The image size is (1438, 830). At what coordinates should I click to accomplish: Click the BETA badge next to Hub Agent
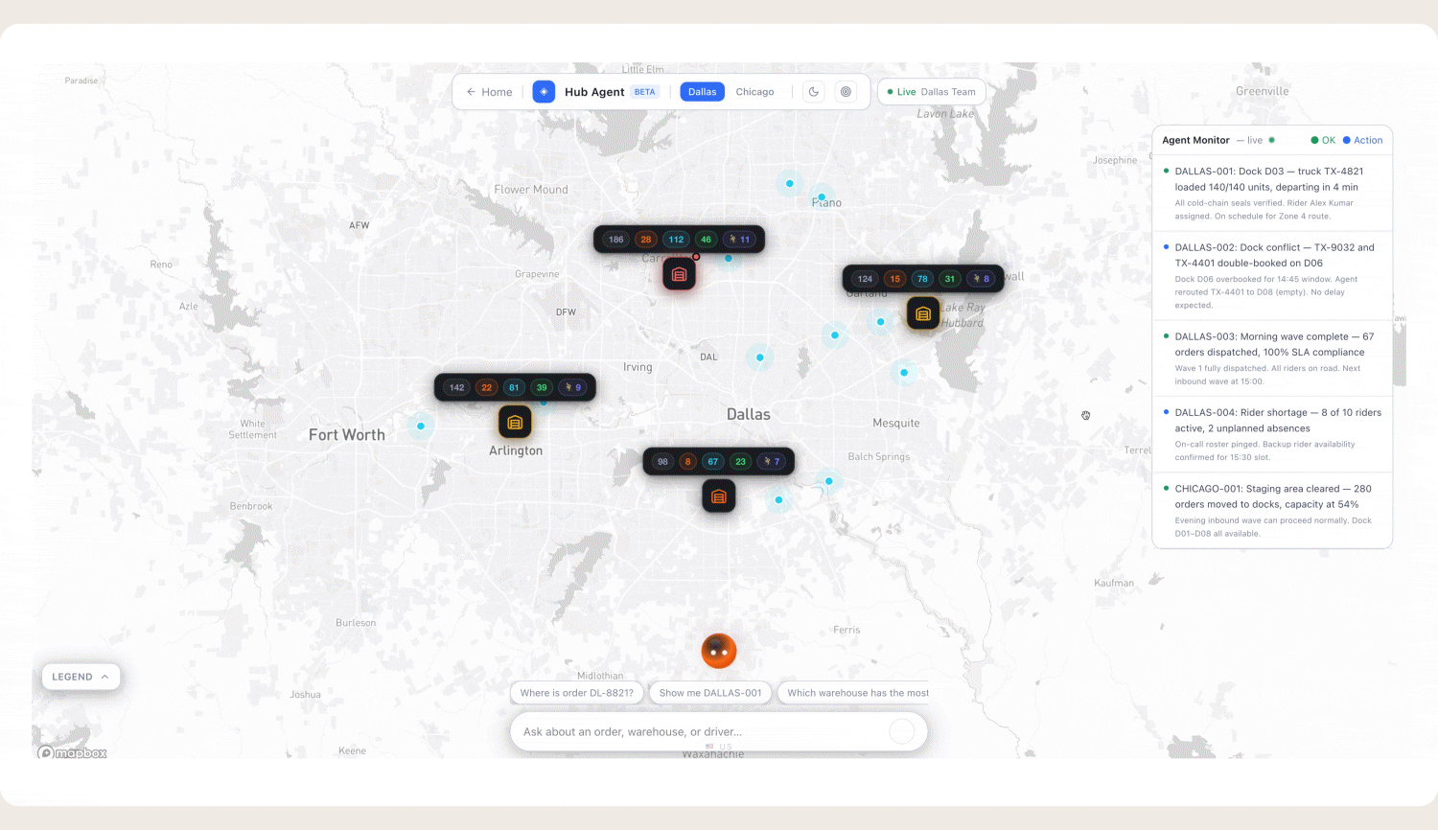coord(645,92)
